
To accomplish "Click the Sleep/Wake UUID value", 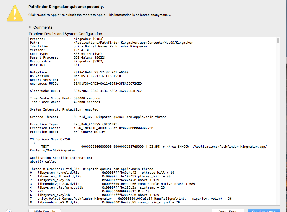I will coord(108,91).
